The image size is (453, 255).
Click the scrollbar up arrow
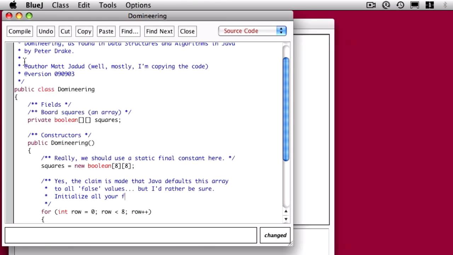point(286,211)
